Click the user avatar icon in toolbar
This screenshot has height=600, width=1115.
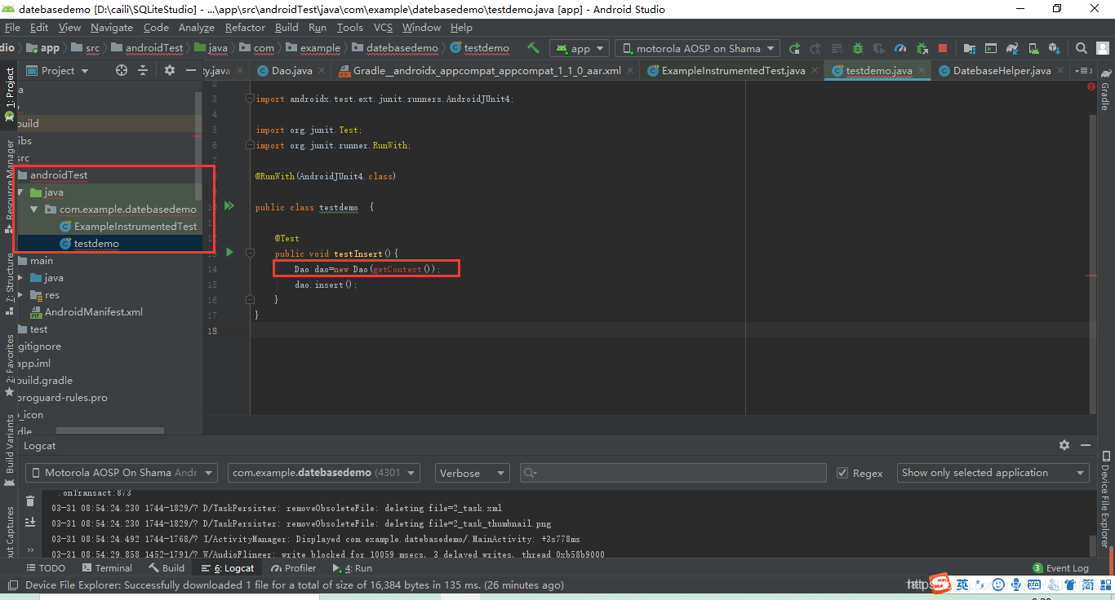(x=1102, y=48)
